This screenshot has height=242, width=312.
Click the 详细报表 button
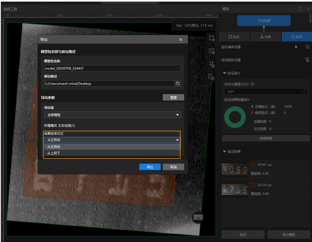[x=266, y=138]
